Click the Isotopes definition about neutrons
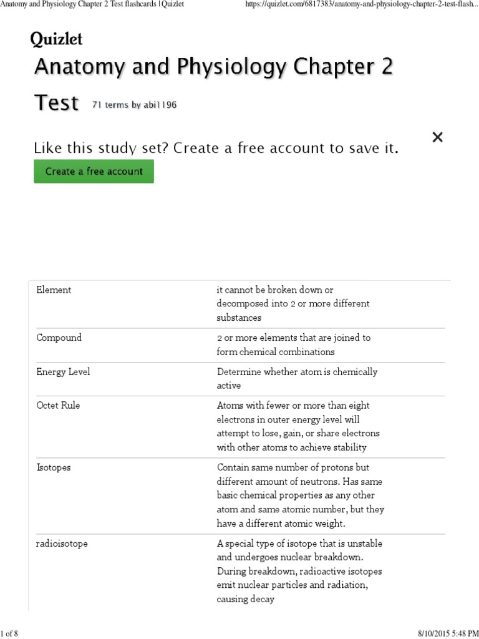This screenshot has width=479, height=639. (x=299, y=495)
